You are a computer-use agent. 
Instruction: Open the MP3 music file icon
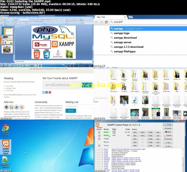[x=134, y=100]
